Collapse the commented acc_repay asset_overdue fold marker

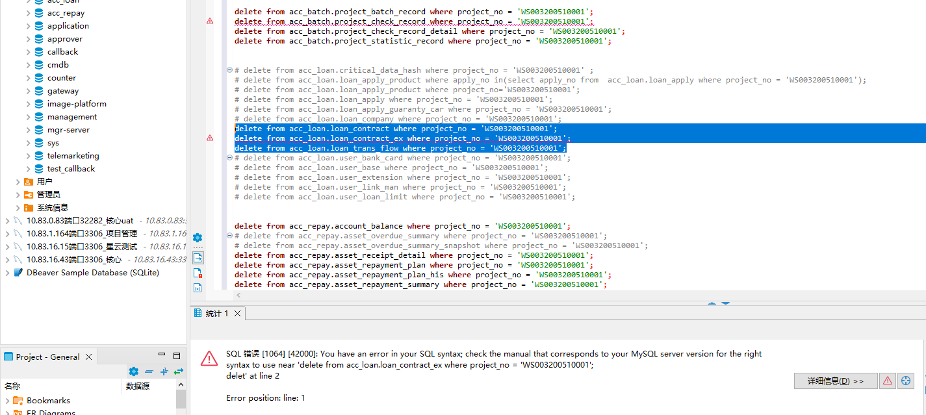tap(229, 236)
